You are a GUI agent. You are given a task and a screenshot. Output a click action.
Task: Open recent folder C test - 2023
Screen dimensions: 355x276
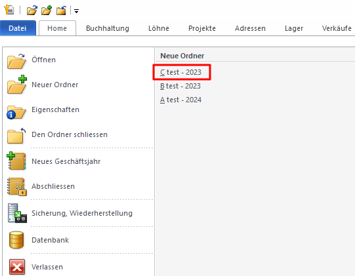tap(180, 72)
